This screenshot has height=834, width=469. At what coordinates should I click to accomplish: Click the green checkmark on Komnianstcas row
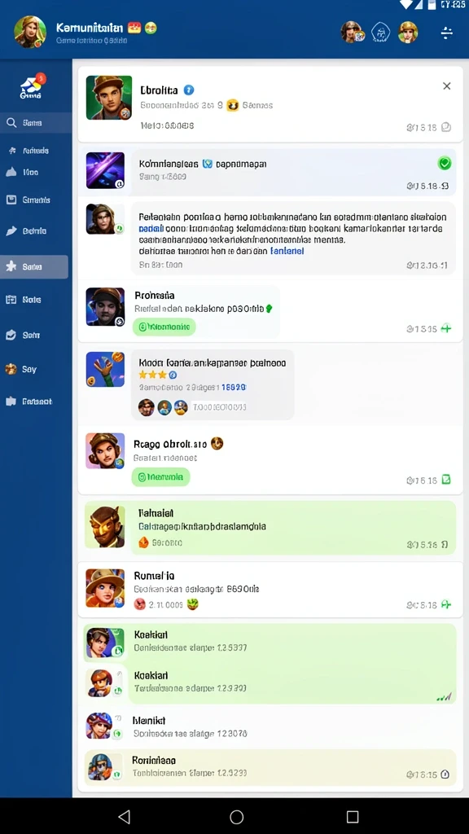[x=445, y=163]
